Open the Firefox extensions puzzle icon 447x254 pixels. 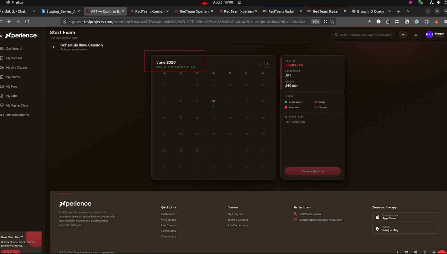click(388, 21)
